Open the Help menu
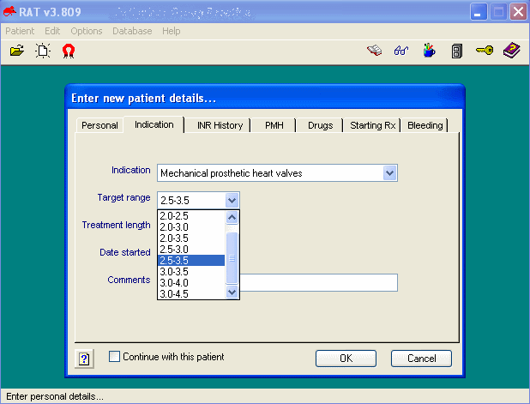 click(x=171, y=31)
